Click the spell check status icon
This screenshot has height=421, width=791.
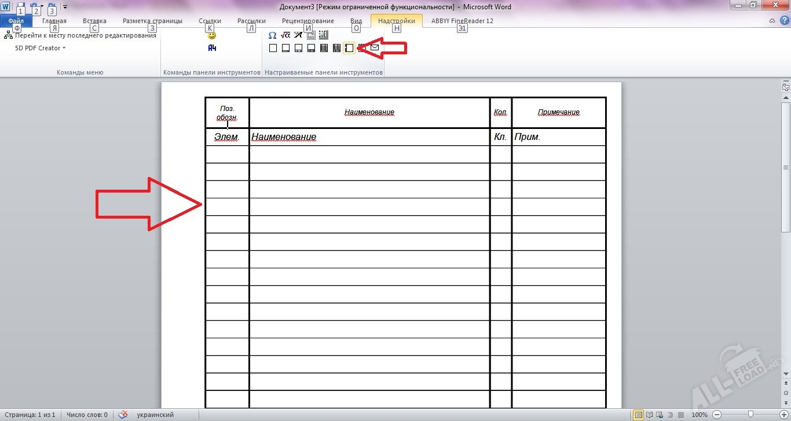[x=123, y=415]
